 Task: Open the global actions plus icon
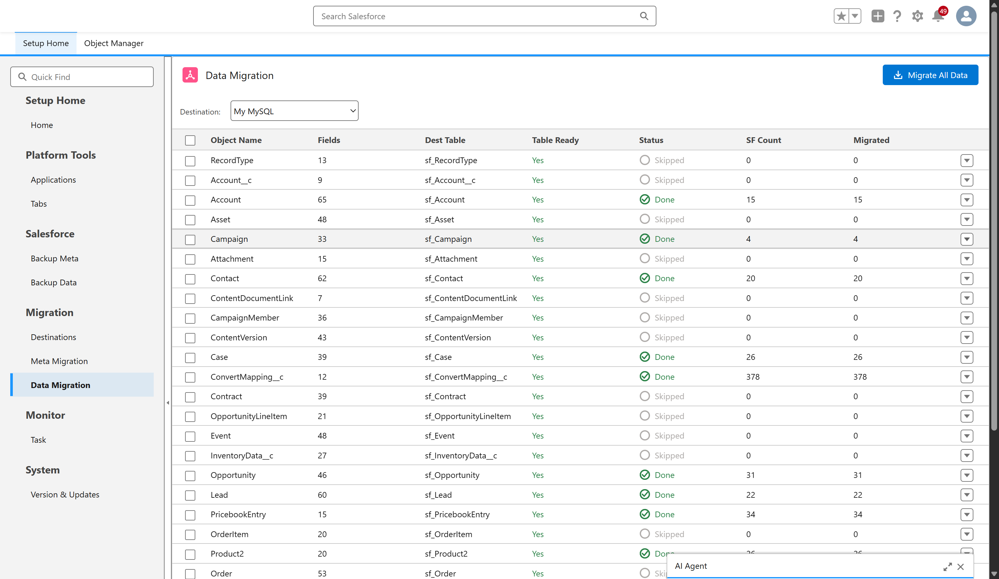tap(878, 16)
